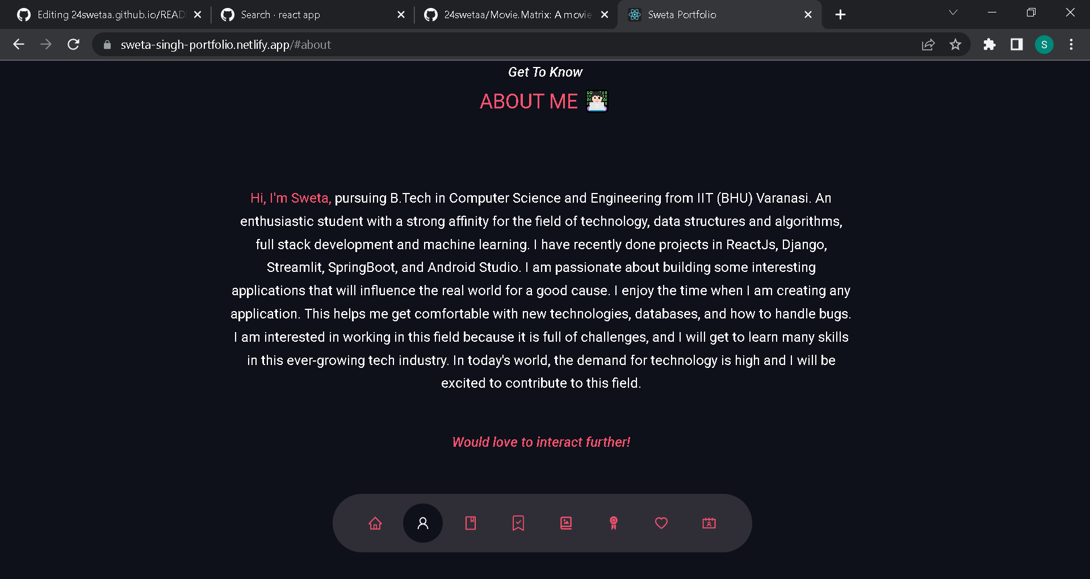Click the Share icon in the address bar
Image resolution: width=1090 pixels, height=579 pixels.
point(928,44)
